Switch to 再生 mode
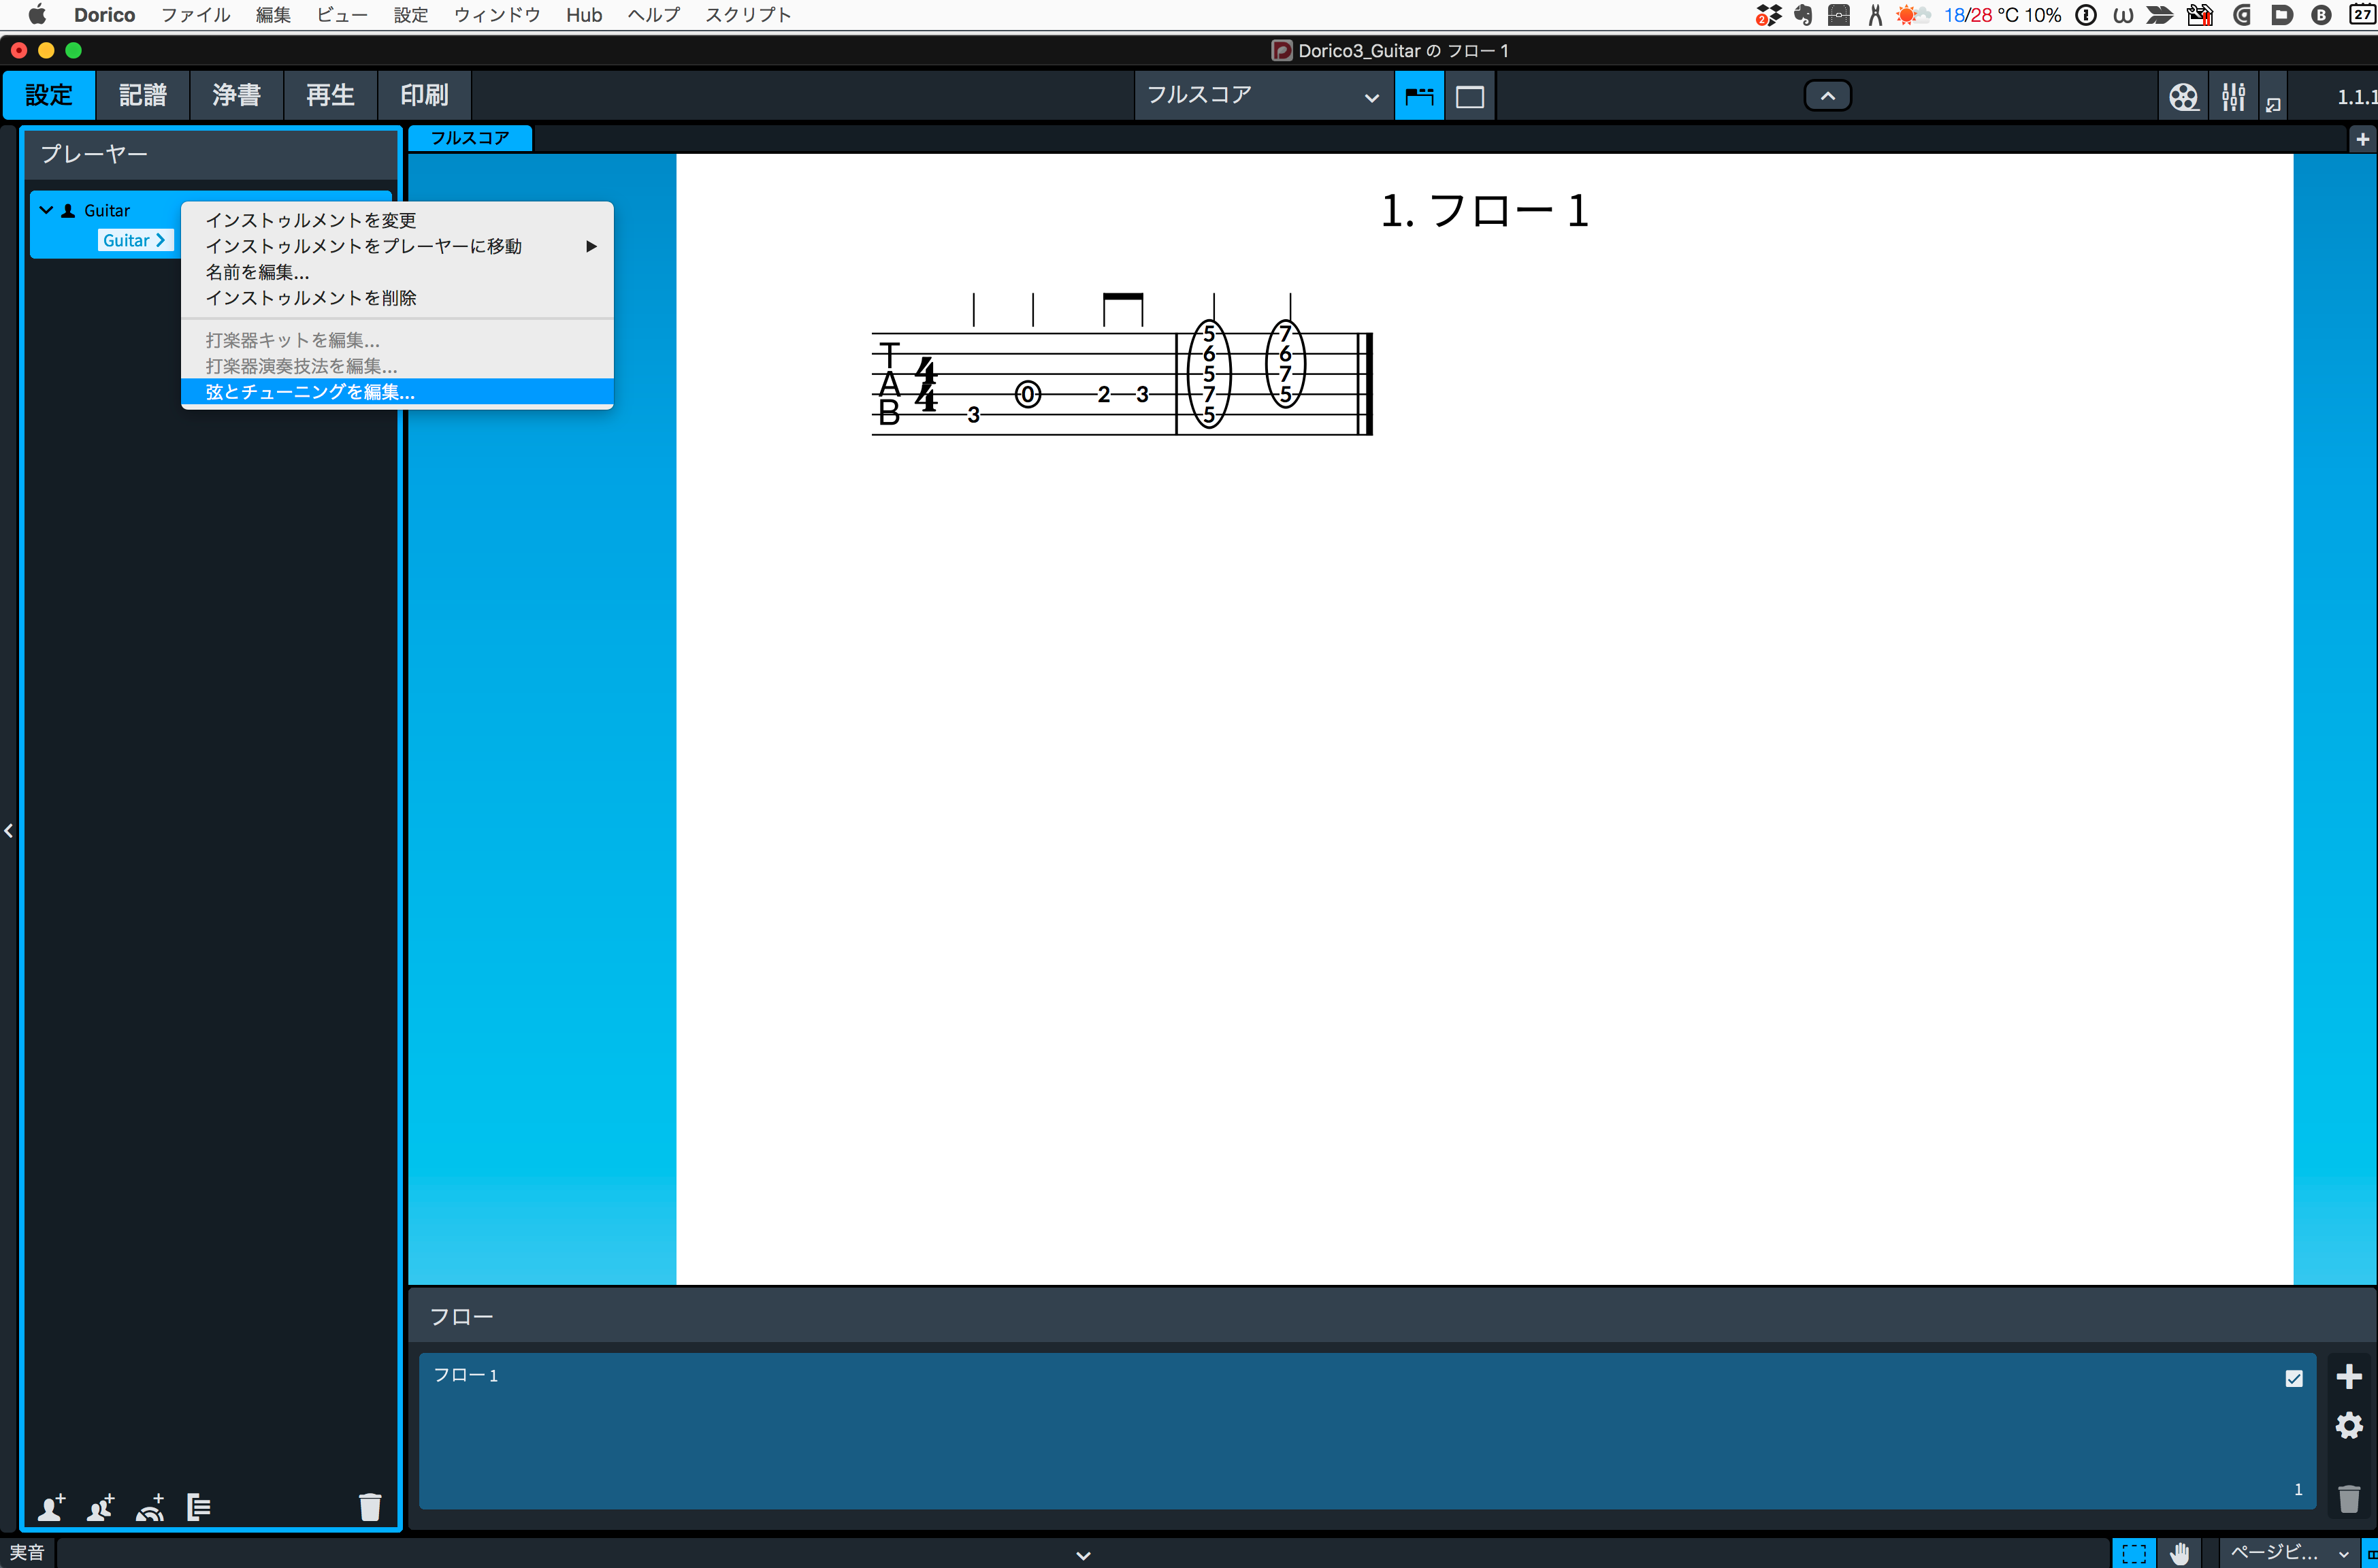 tap(331, 95)
